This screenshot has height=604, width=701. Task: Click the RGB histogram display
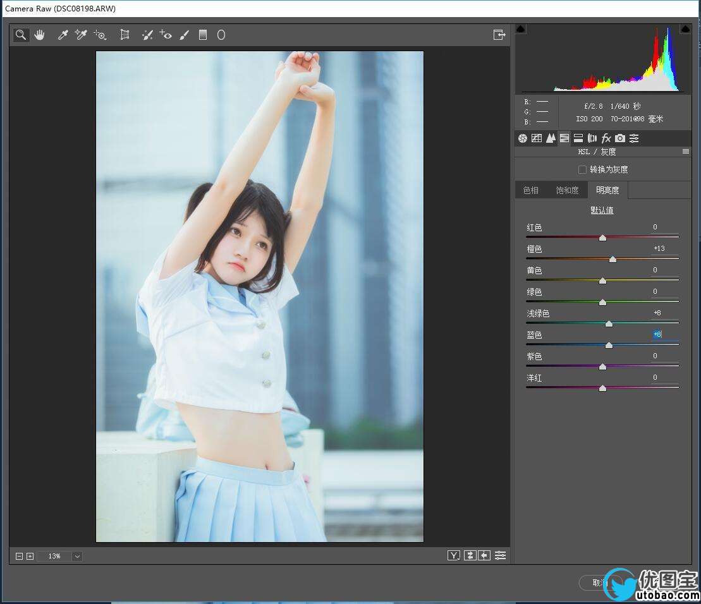click(603, 59)
